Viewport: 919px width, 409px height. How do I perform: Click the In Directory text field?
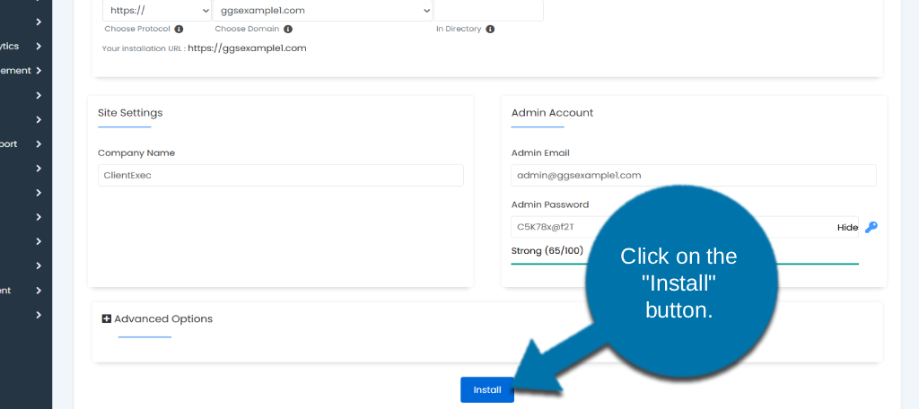[x=488, y=10]
